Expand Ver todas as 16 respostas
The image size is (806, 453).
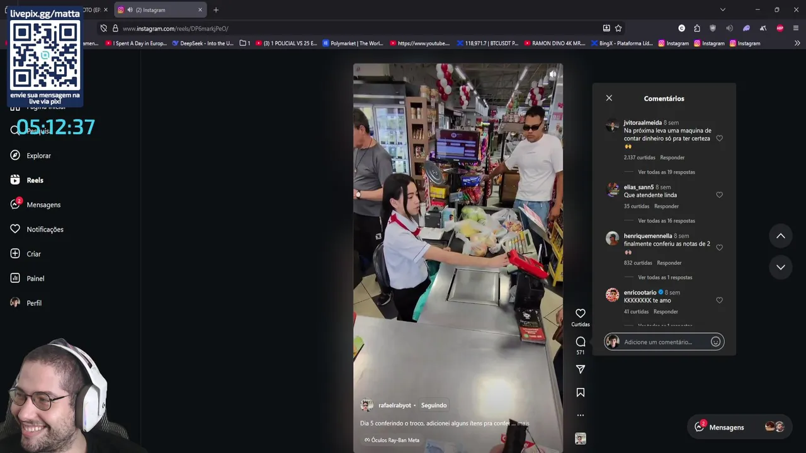666,221
